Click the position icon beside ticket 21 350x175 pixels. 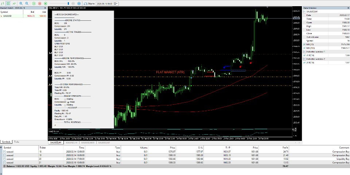(4, 163)
